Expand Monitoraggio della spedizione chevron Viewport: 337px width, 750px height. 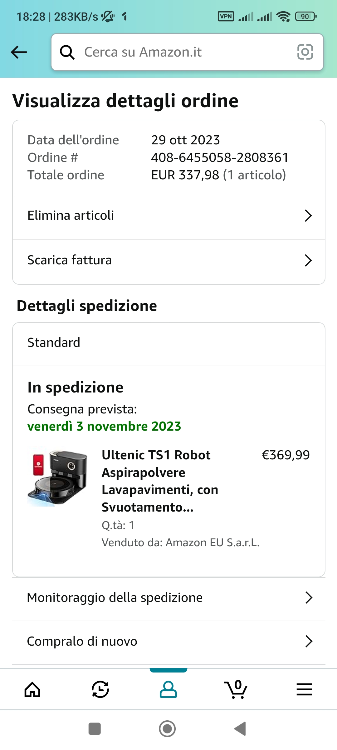309,597
